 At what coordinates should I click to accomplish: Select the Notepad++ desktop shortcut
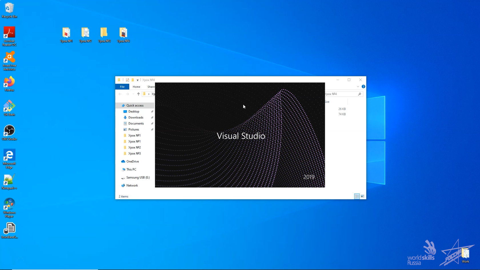click(x=9, y=182)
